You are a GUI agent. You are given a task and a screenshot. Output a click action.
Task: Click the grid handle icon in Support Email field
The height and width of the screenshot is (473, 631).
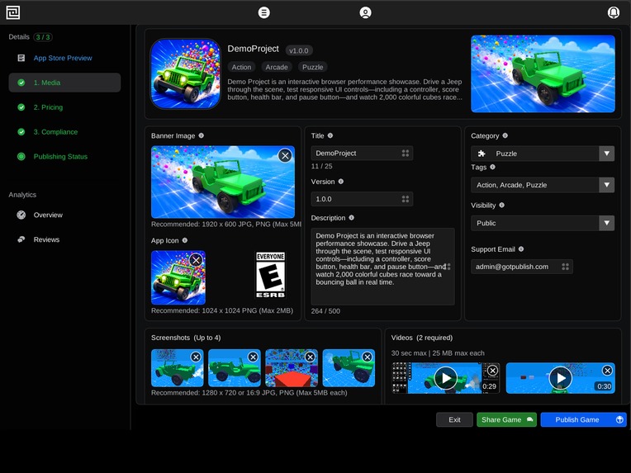566,267
